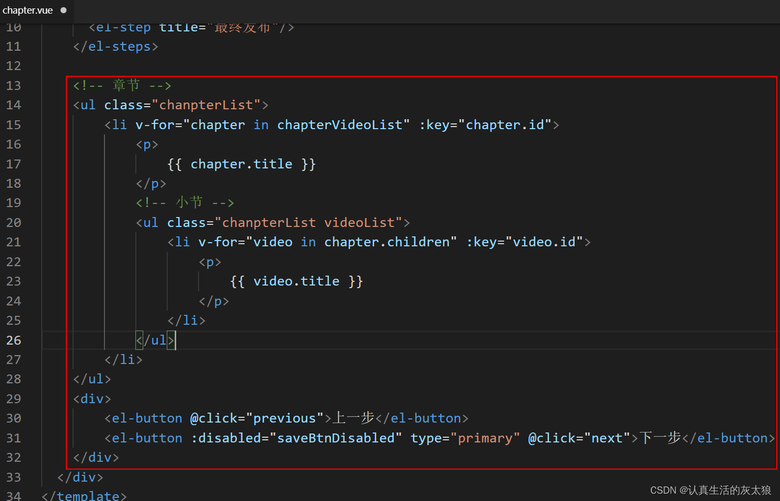The width and height of the screenshot is (780, 501).
Task: Click the "video.id" key value on line 21
Action: [544, 242]
